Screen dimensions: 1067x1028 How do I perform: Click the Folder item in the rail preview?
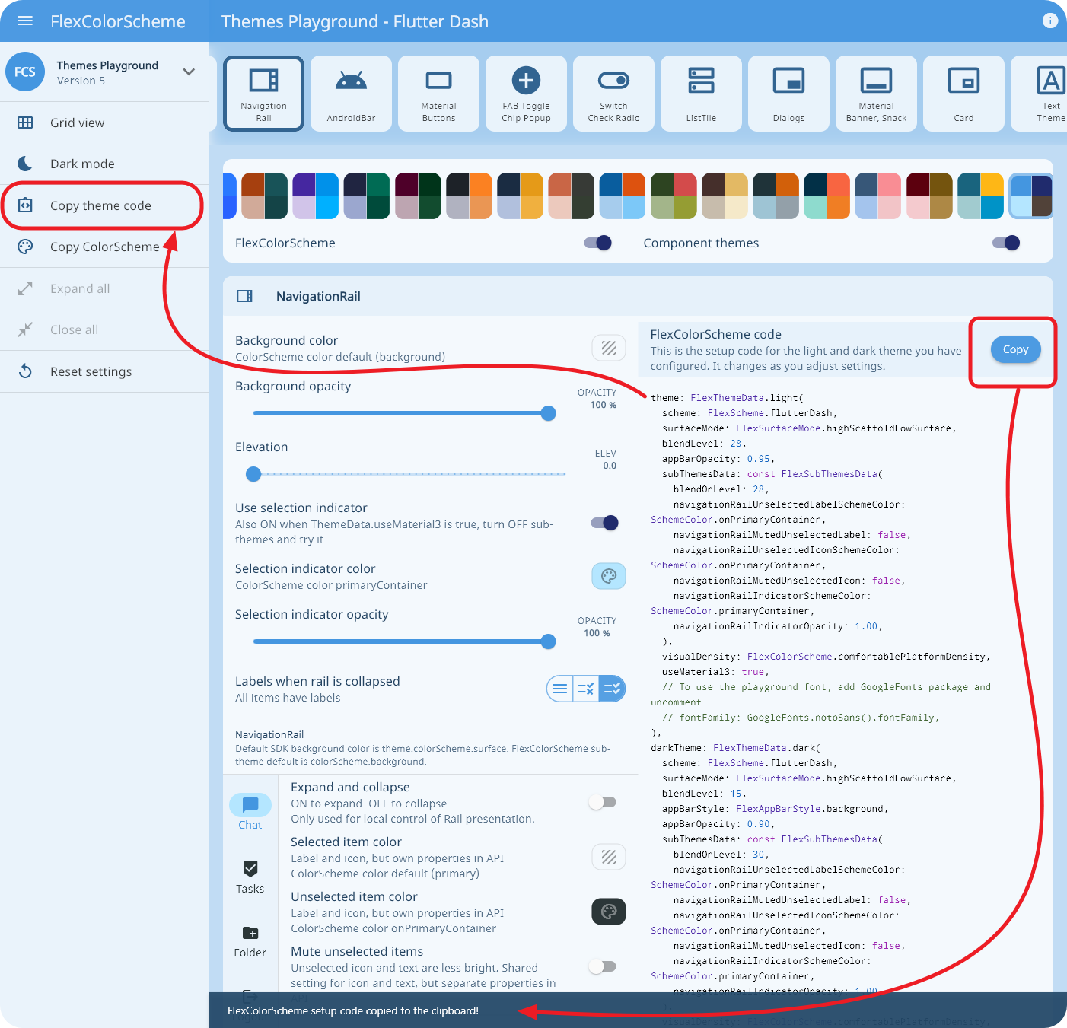pos(250,940)
